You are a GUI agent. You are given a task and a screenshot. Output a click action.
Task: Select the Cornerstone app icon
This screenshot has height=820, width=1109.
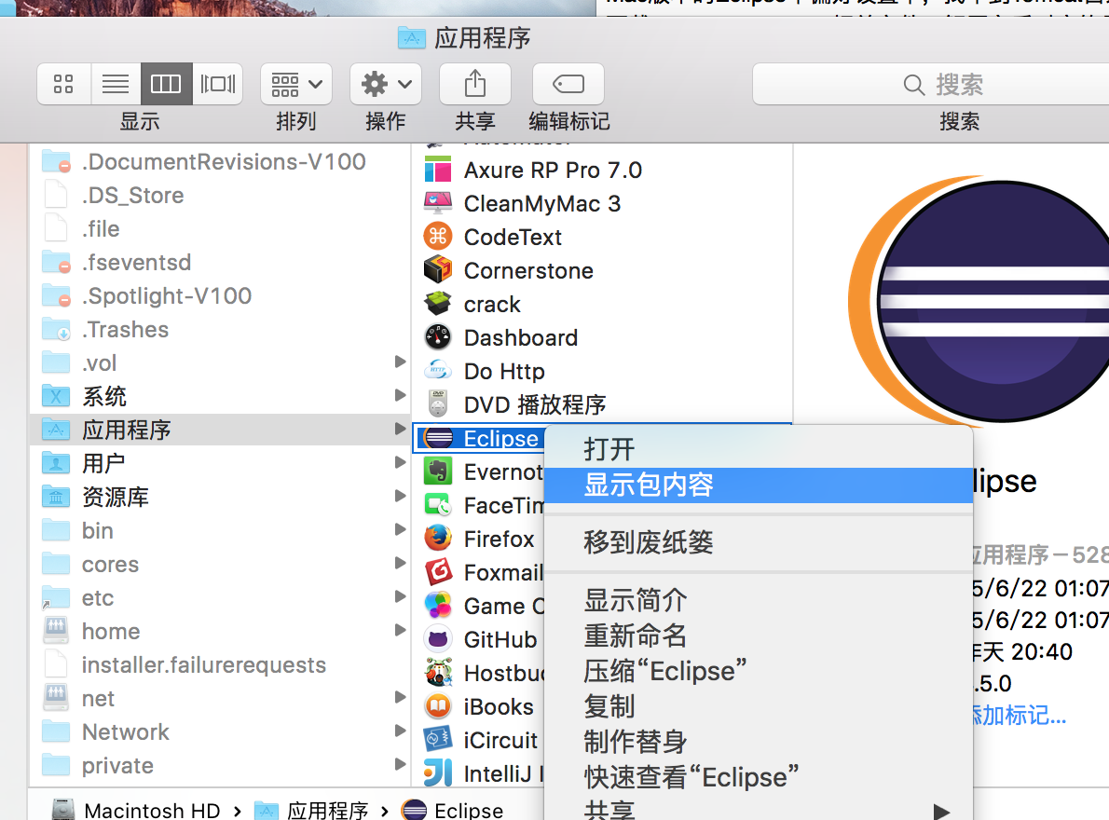pyautogui.click(x=438, y=270)
